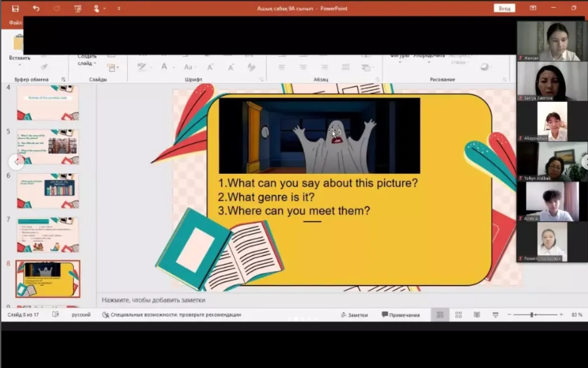The width and height of the screenshot is (588, 368).
Task: Click the spell check icon in status bar
Action: [56, 315]
